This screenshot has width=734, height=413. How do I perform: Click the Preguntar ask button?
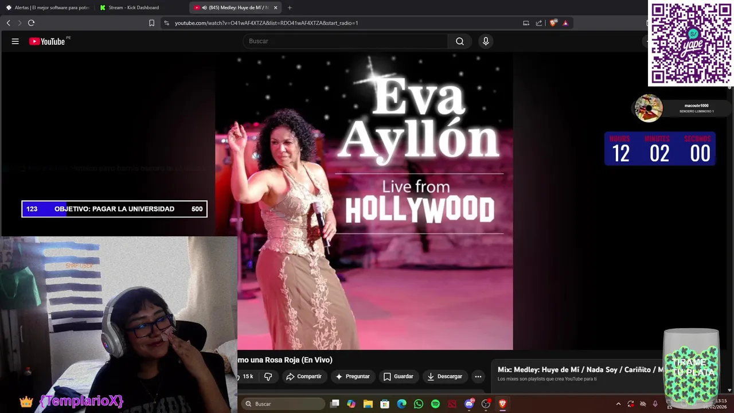[353, 376]
